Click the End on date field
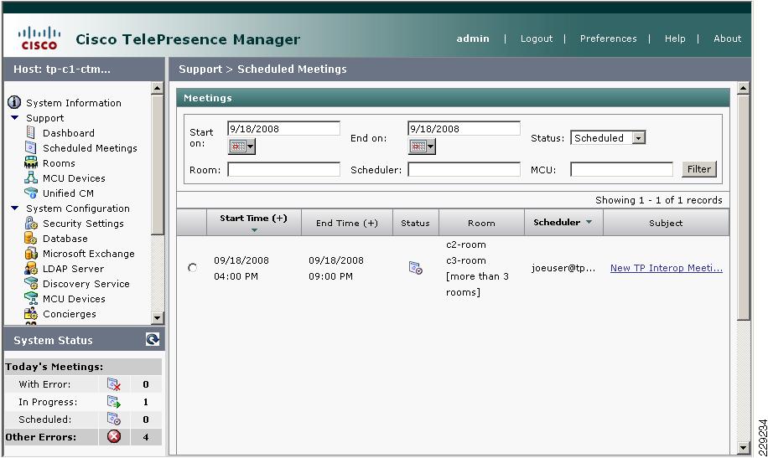This screenshot has height=458, width=768. (x=464, y=129)
